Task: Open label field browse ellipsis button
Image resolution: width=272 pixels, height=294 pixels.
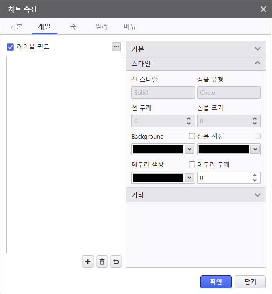Action: (116, 47)
